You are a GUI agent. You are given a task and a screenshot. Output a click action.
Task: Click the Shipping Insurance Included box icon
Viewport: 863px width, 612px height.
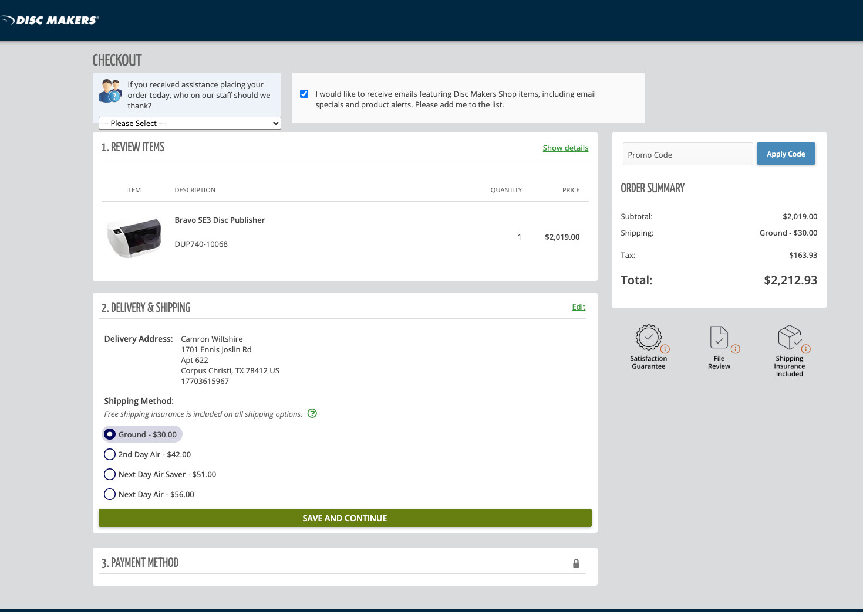pos(789,337)
